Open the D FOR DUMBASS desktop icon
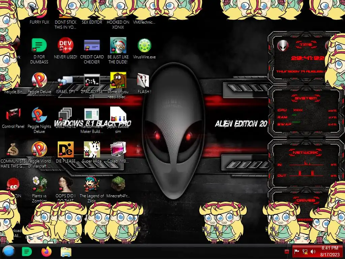The image size is (345, 259). 39,46
